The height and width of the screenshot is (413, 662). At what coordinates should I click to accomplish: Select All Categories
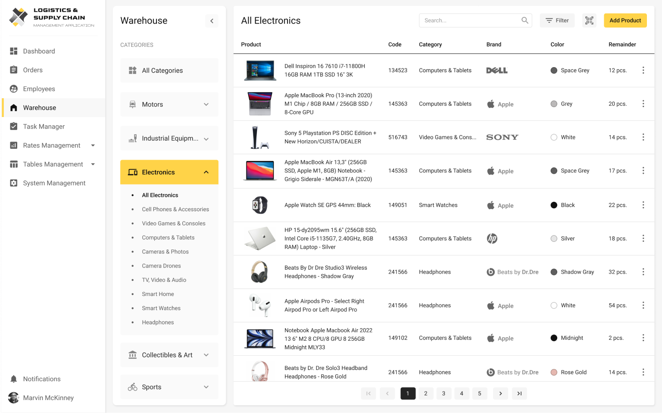click(x=169, y=71)
